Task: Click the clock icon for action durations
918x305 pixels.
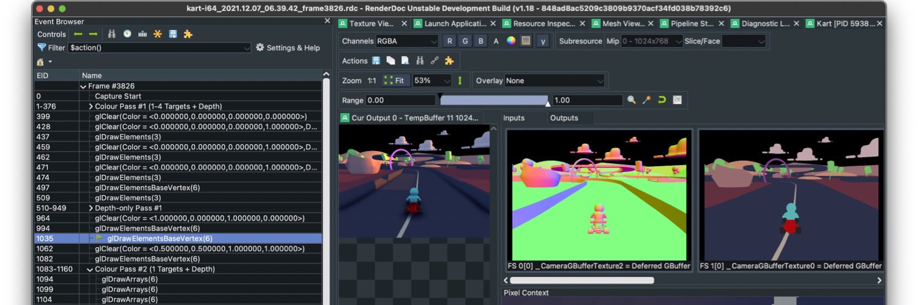Action: pyautogui.click(x=127, y=34)
